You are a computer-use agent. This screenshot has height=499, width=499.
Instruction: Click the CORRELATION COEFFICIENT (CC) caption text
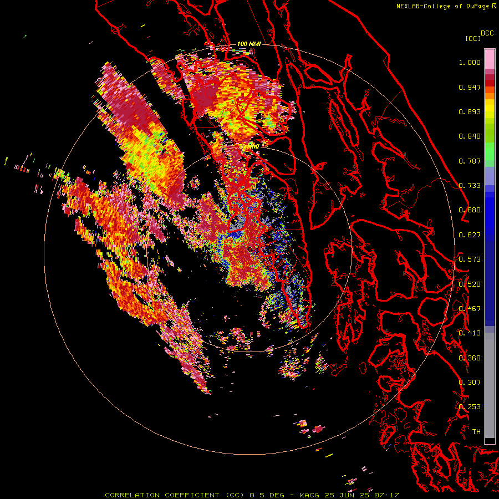[x=175, y=495]
